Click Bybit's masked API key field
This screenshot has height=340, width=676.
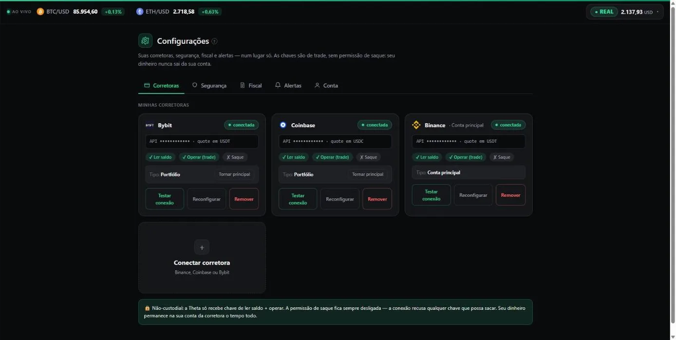coord(202,141)
